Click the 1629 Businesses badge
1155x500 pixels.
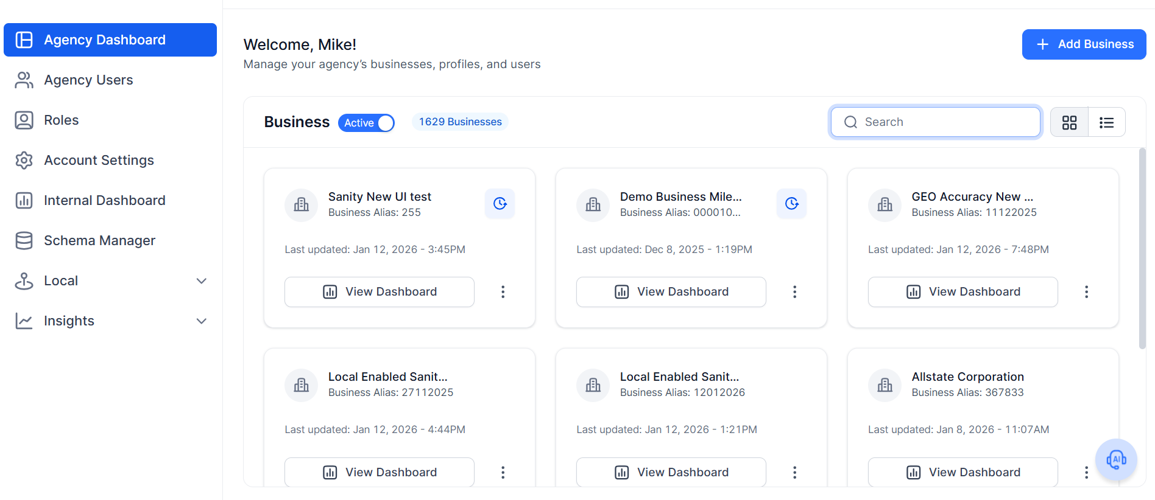click(x=460, y=122)
